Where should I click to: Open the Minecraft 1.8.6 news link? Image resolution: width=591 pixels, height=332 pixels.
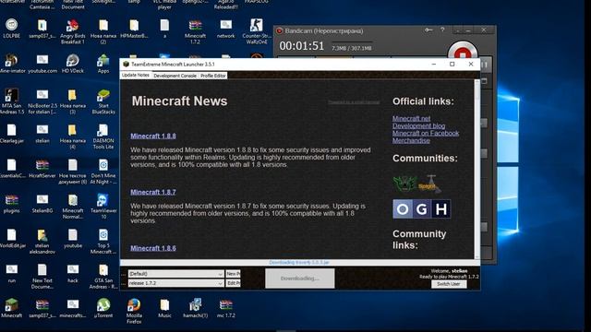pyautogui.click(x=153, y=248)
